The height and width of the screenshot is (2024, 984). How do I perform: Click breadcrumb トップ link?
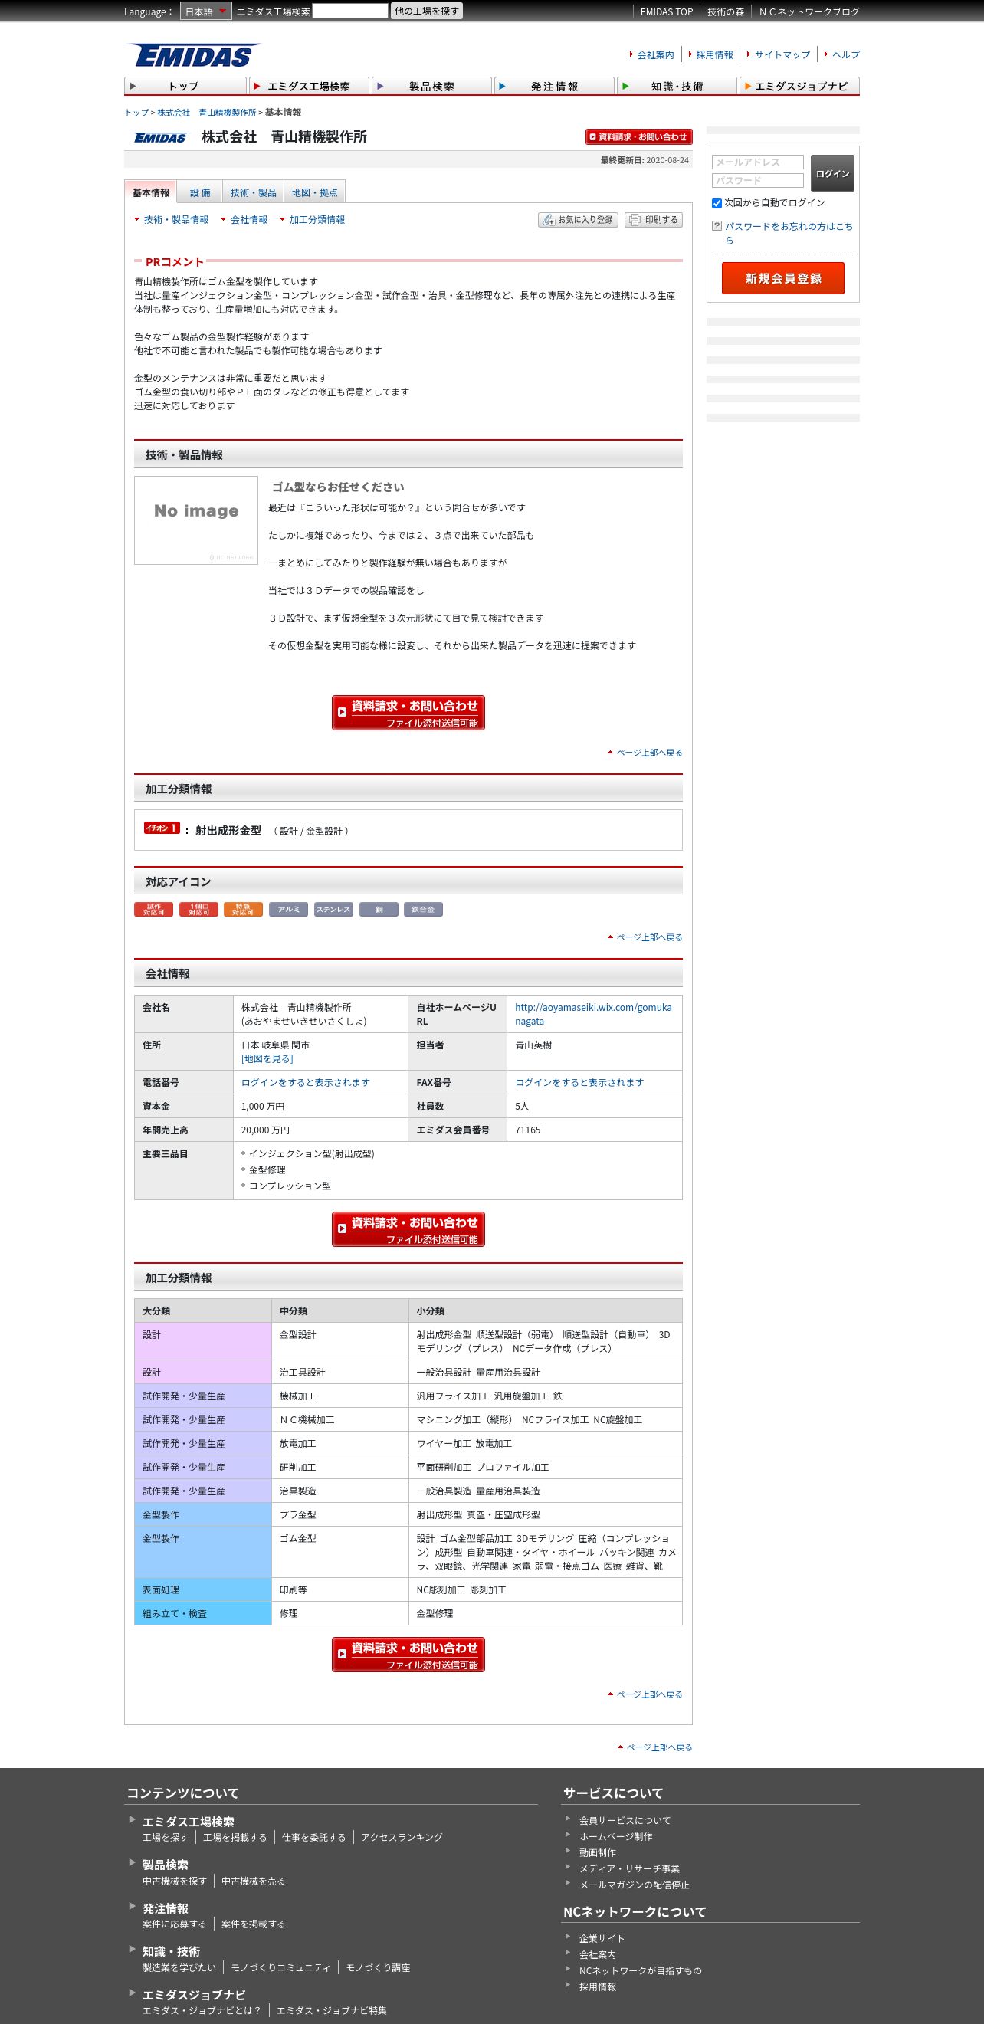(x=136, y=113)
